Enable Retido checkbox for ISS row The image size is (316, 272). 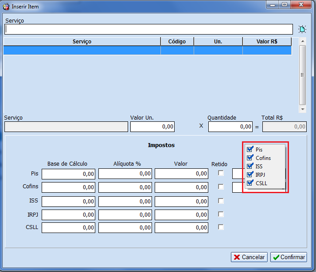tap(221, 201)
